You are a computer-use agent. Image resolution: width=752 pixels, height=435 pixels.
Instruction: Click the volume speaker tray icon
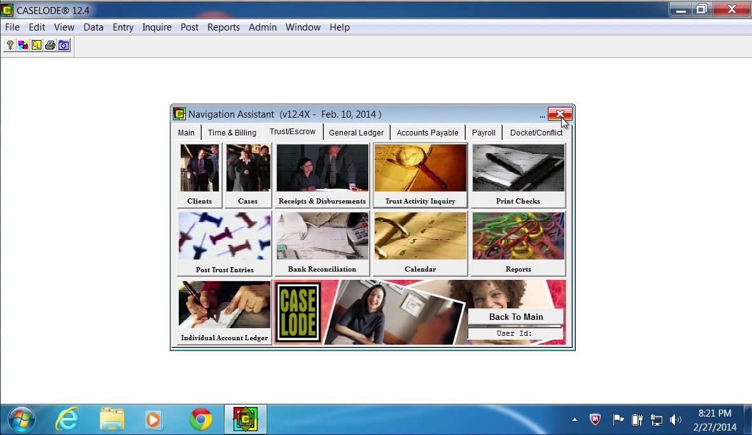(x=675, y=420)
